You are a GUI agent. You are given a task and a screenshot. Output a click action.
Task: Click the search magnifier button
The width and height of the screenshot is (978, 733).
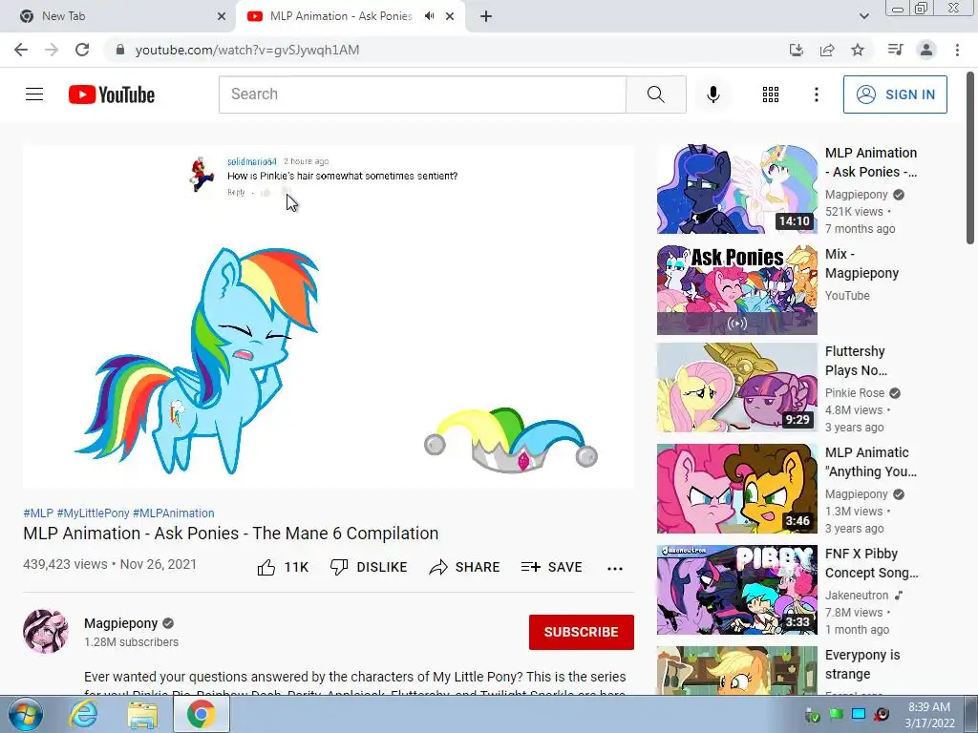coord(655,94)
